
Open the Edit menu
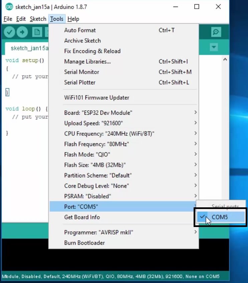pos(21,19)
